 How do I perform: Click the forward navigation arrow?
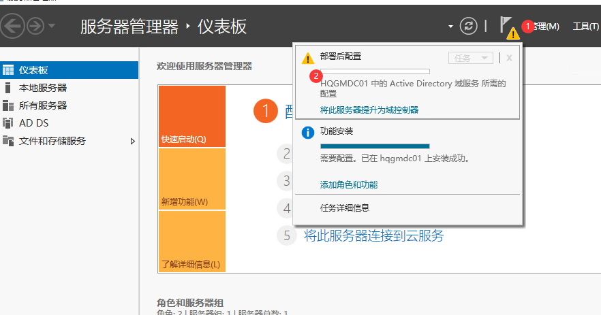point(35,26)
